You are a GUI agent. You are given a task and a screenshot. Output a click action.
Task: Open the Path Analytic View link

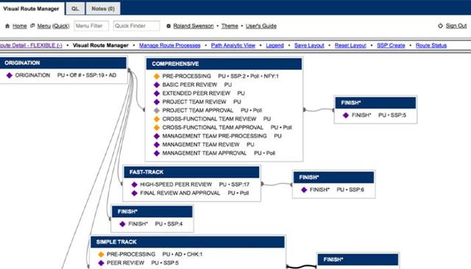pyautogui.click(x=233, y=46)
